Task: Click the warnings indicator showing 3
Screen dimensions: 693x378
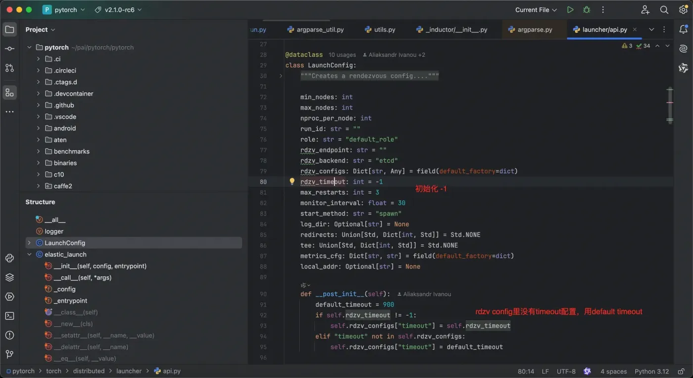Action: (x=627, y=46)
